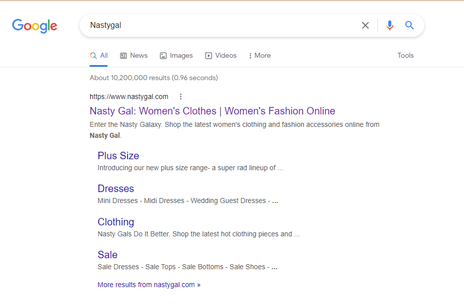Open the Sale sitelink
Viewport: 464px width, 305px height.
(108, 255)
